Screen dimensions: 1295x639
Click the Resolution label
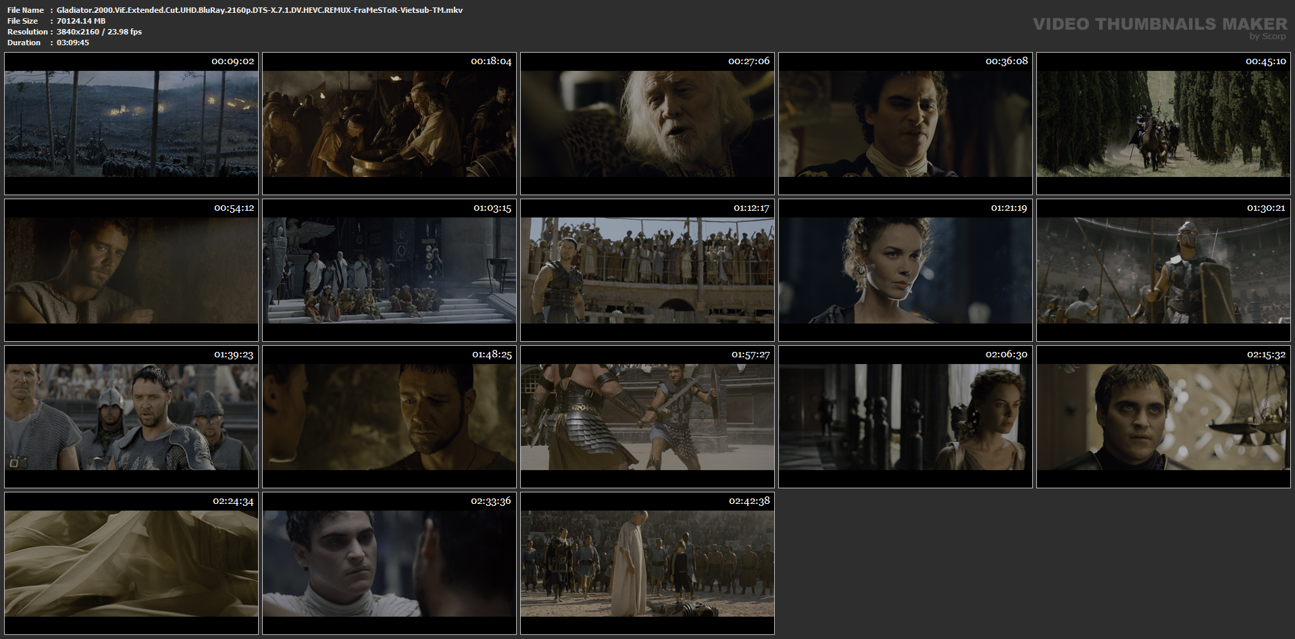coord(27,32)
